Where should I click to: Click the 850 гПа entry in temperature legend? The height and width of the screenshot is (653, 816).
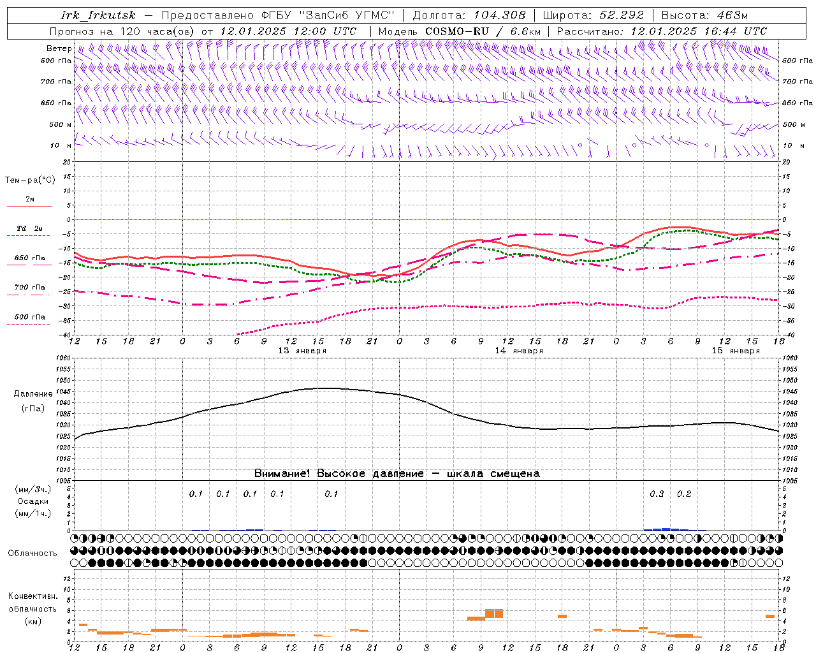pos(29,261)
